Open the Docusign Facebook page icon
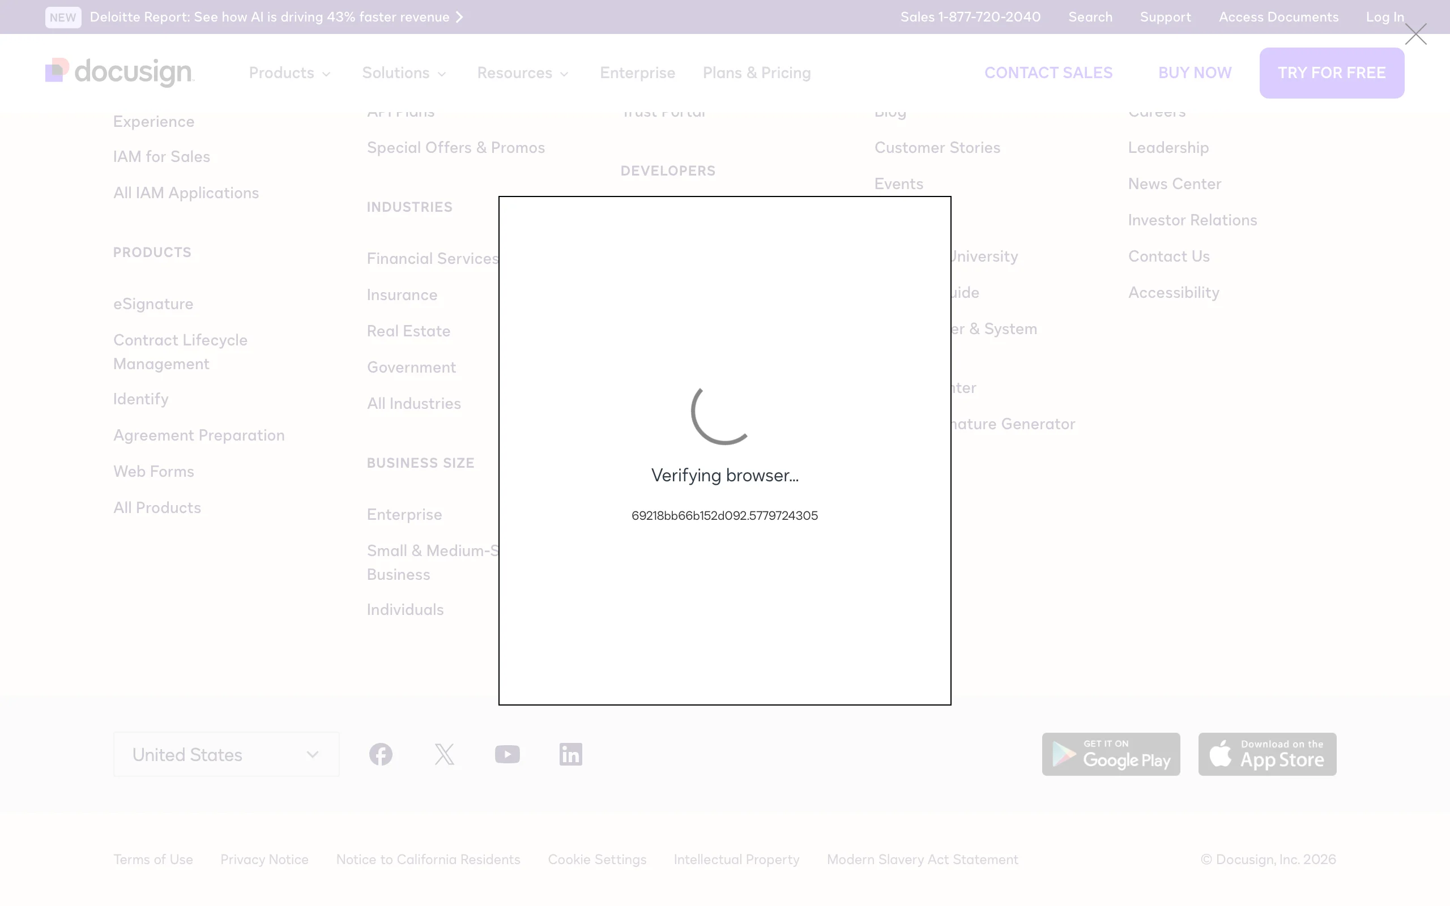1450x906 pixels. point(381,754)
